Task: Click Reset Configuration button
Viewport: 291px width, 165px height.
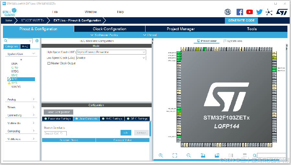Action: pyautogui.click(x=58, y=112)
